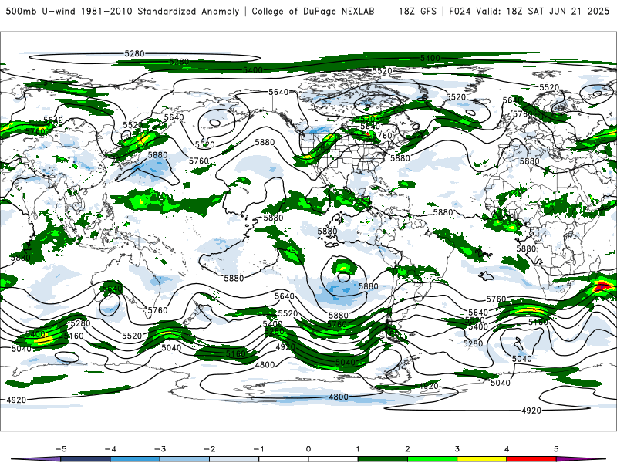Click the "F024" forecast hour label
Viewport: 617px width, 463px height.
pyautogui.click(x=460, y=11)
